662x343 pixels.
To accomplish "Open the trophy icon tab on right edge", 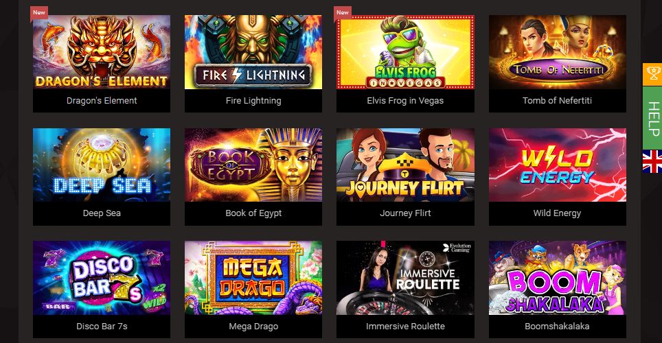I will click(x=652, y=75).
